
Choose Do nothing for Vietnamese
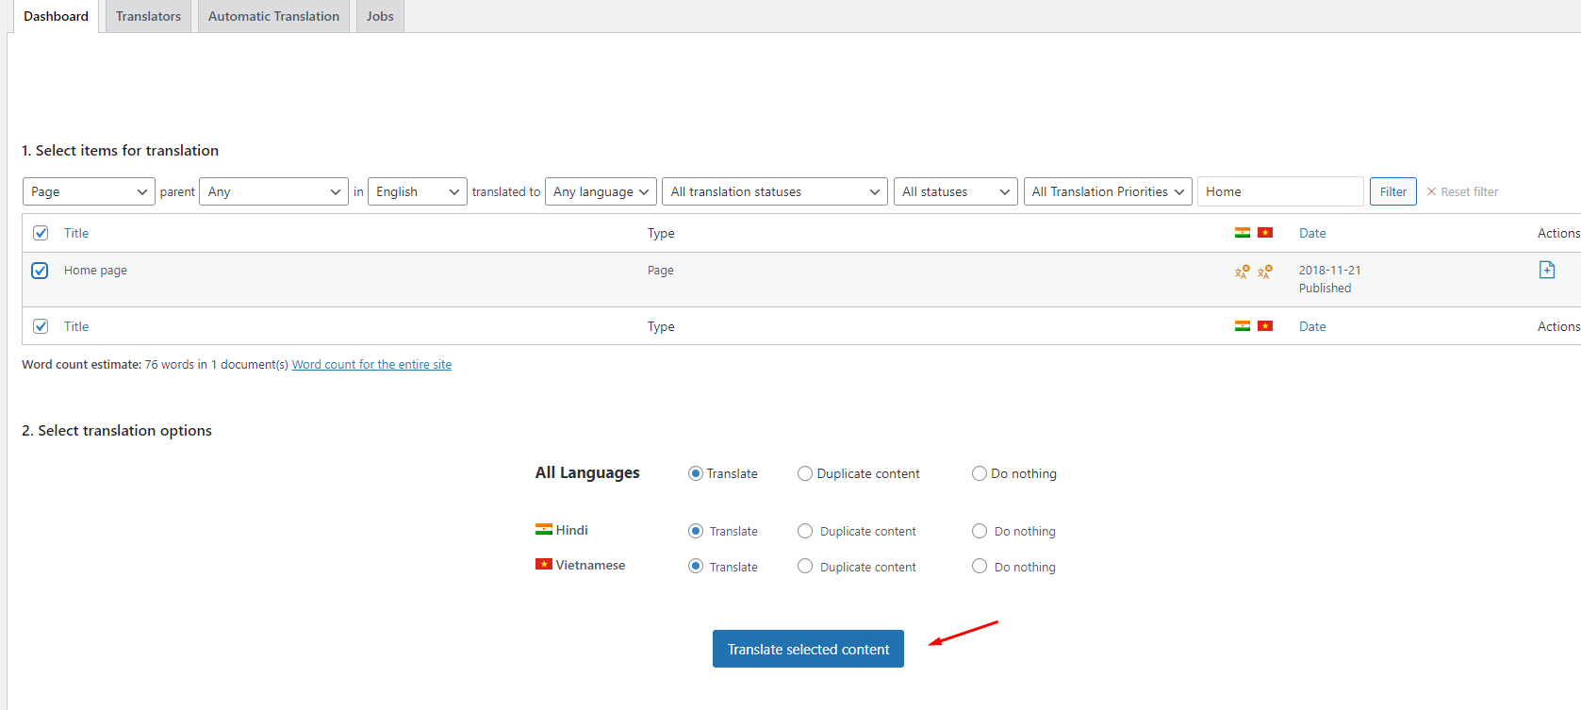980,566
